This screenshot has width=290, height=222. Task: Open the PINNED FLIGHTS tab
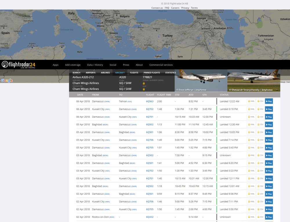point(152,72)
